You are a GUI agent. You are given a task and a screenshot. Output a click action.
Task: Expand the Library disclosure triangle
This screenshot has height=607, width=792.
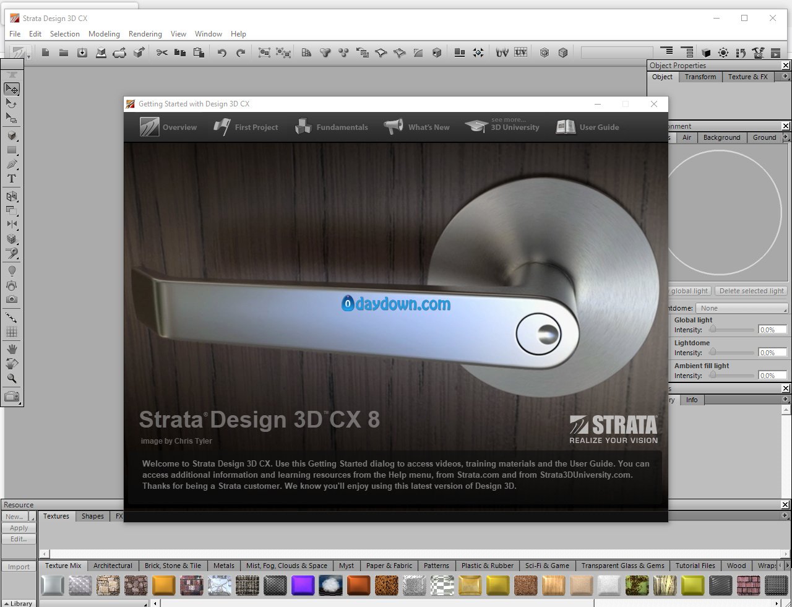pyautogui.click(x=7, y=603)
